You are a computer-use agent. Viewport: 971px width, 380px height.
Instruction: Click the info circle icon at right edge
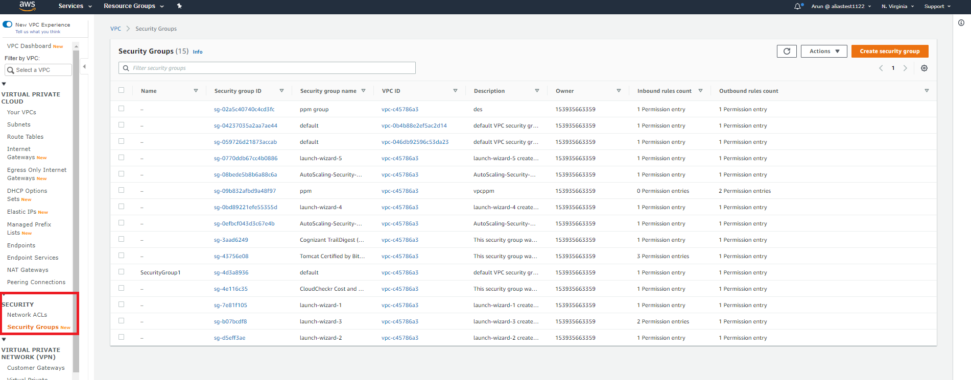click(x=961, y=23)
